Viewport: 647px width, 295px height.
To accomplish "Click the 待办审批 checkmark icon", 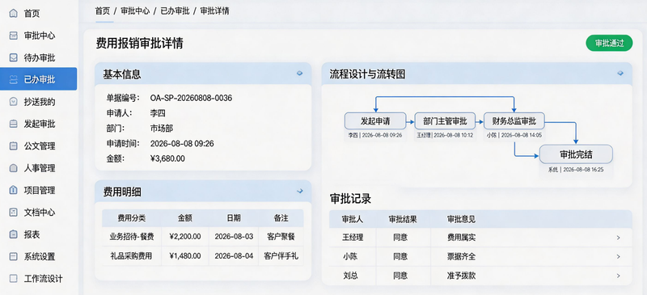I will (13, 57).
